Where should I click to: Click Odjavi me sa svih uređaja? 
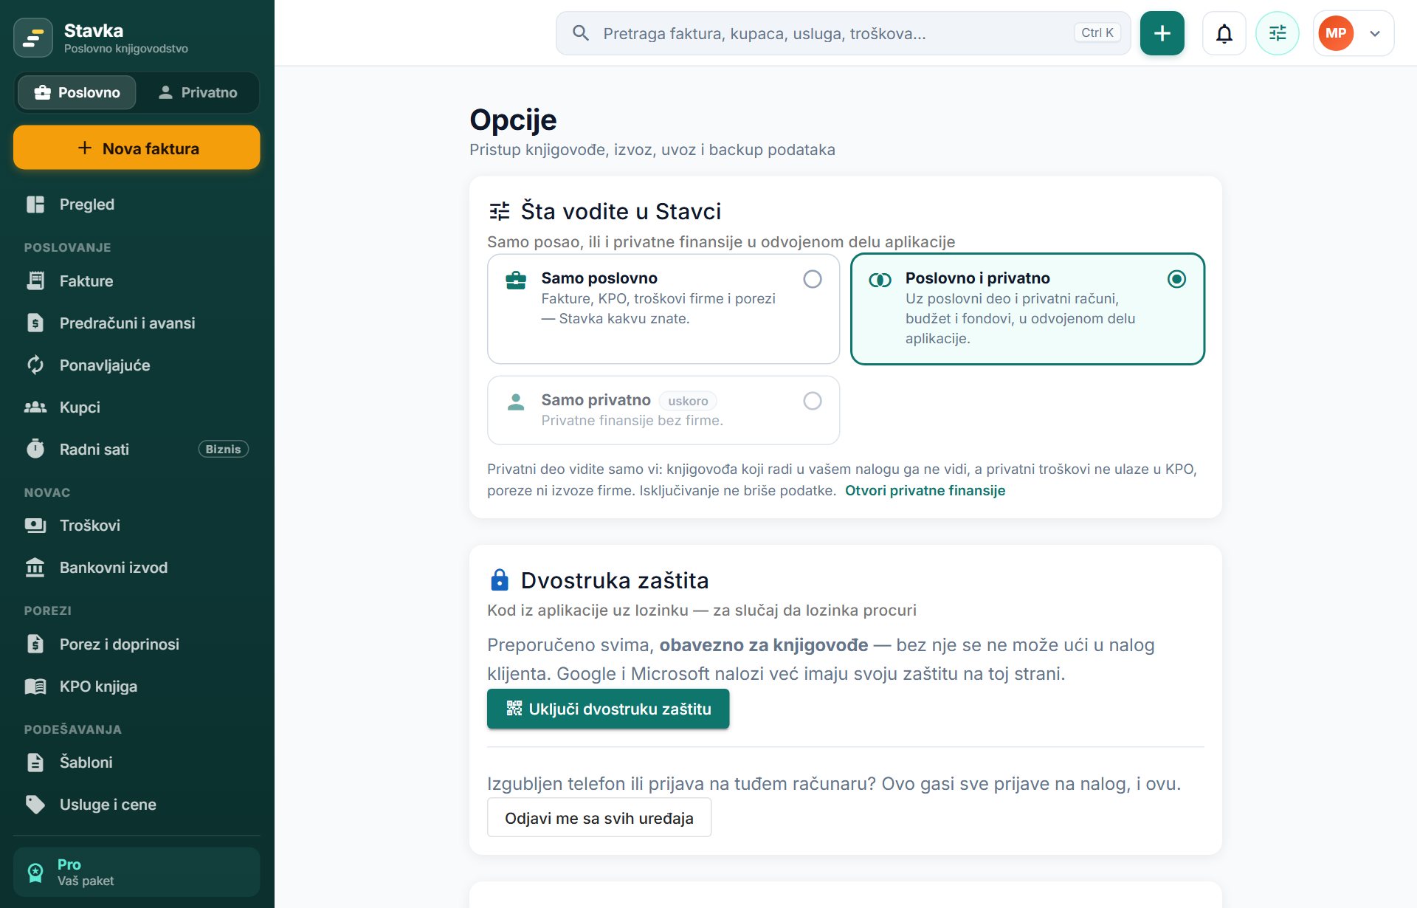pyautogui.click(x=599, y=818)
